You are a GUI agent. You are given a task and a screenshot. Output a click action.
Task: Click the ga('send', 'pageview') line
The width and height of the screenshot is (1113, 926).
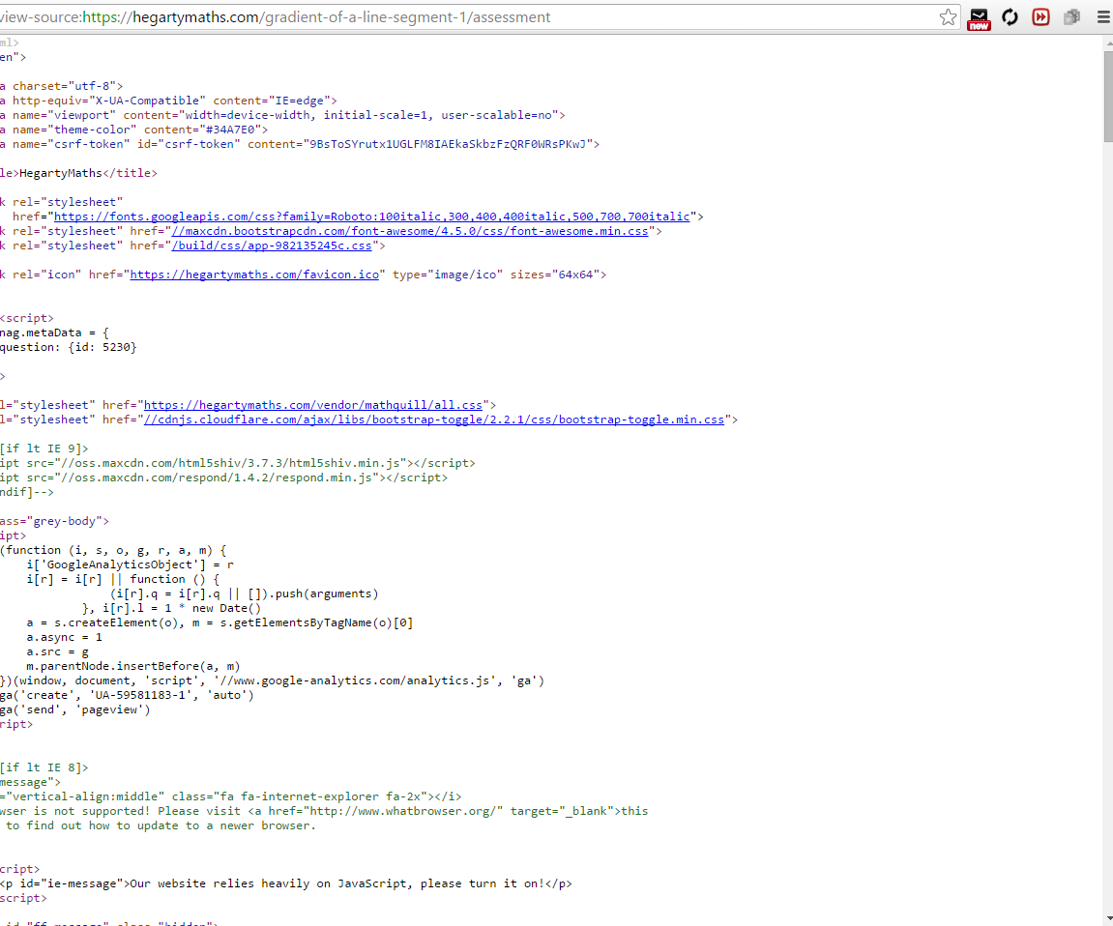pyautogui.click(x=75, y=709)
